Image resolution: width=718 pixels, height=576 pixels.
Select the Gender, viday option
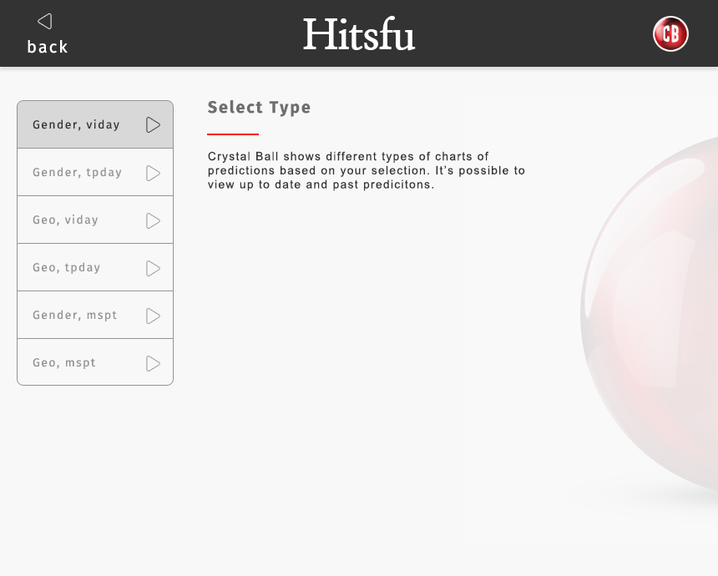tap(75, 124)
